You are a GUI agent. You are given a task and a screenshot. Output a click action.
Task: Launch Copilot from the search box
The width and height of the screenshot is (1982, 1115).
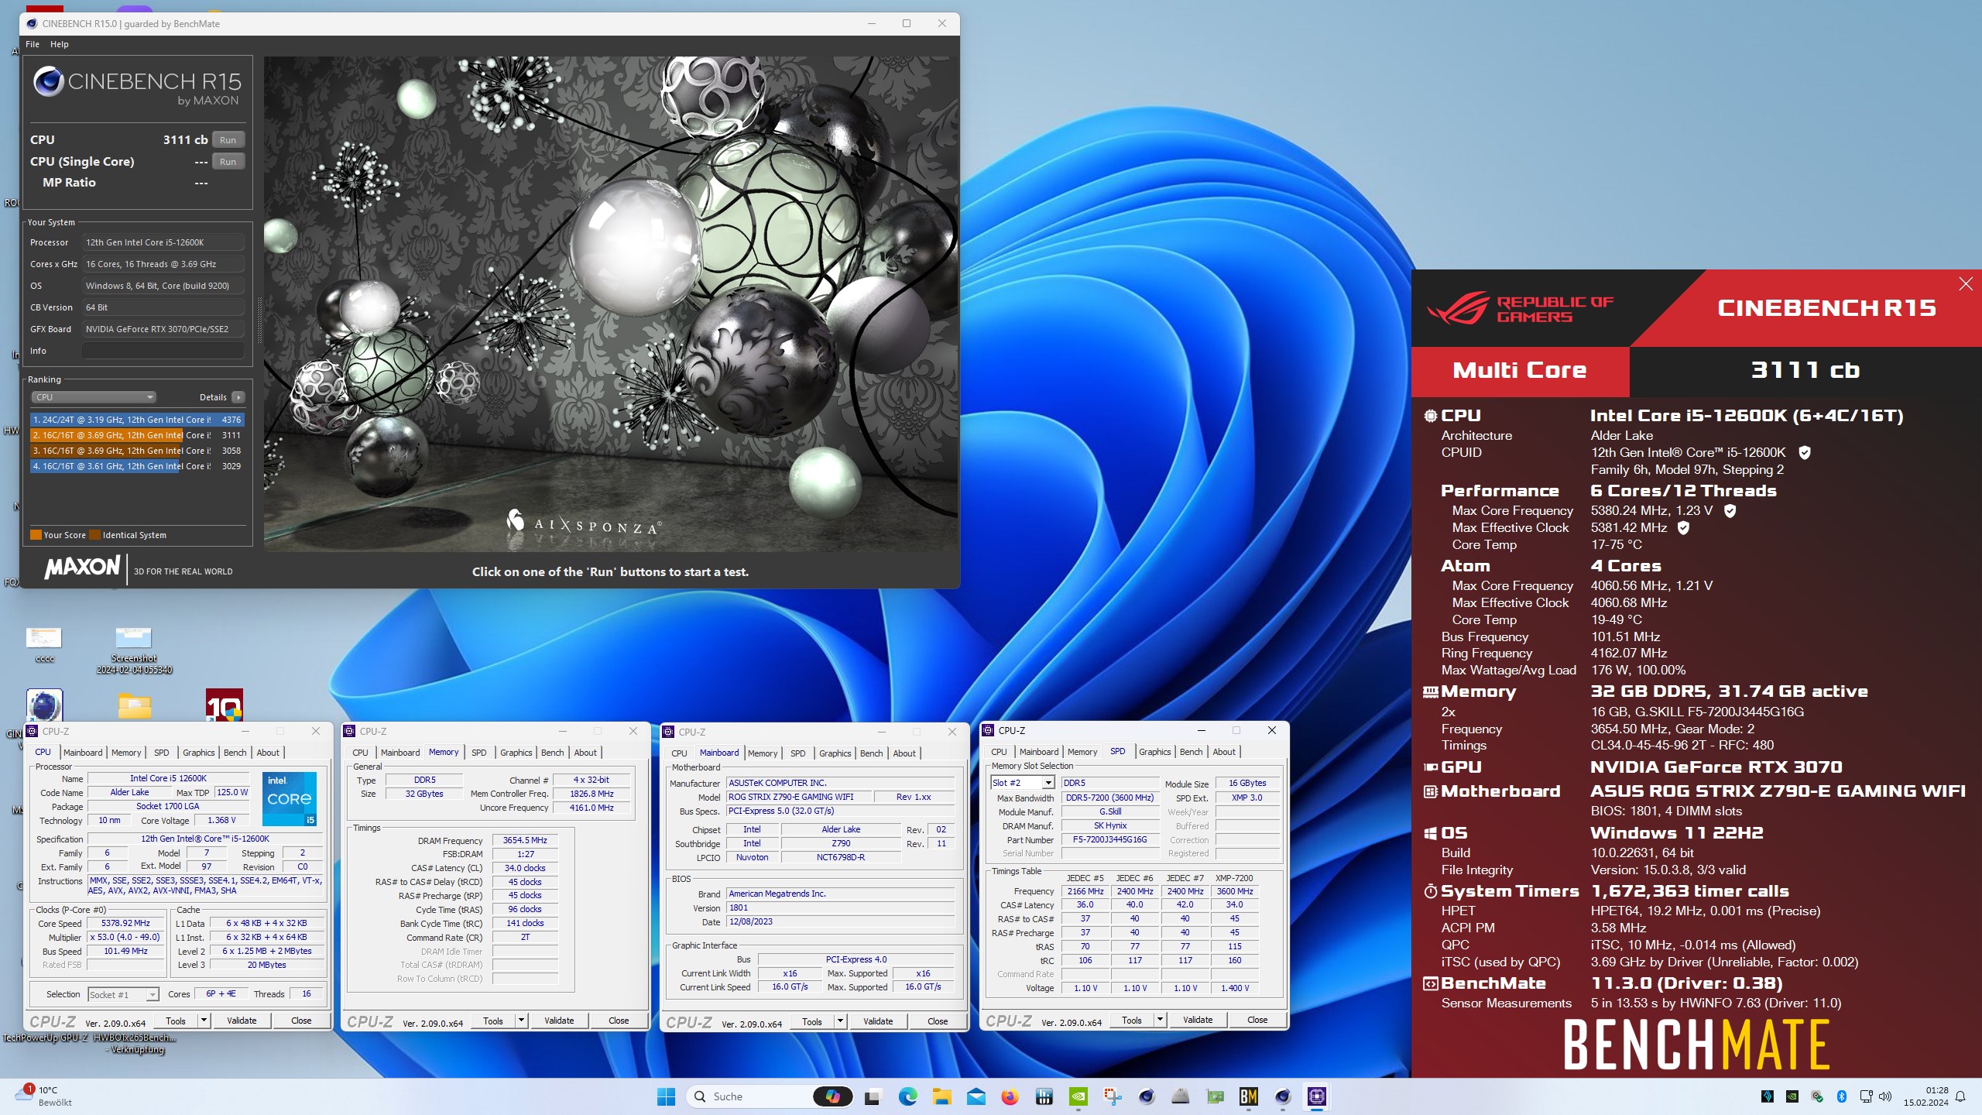coord(833,1096)
